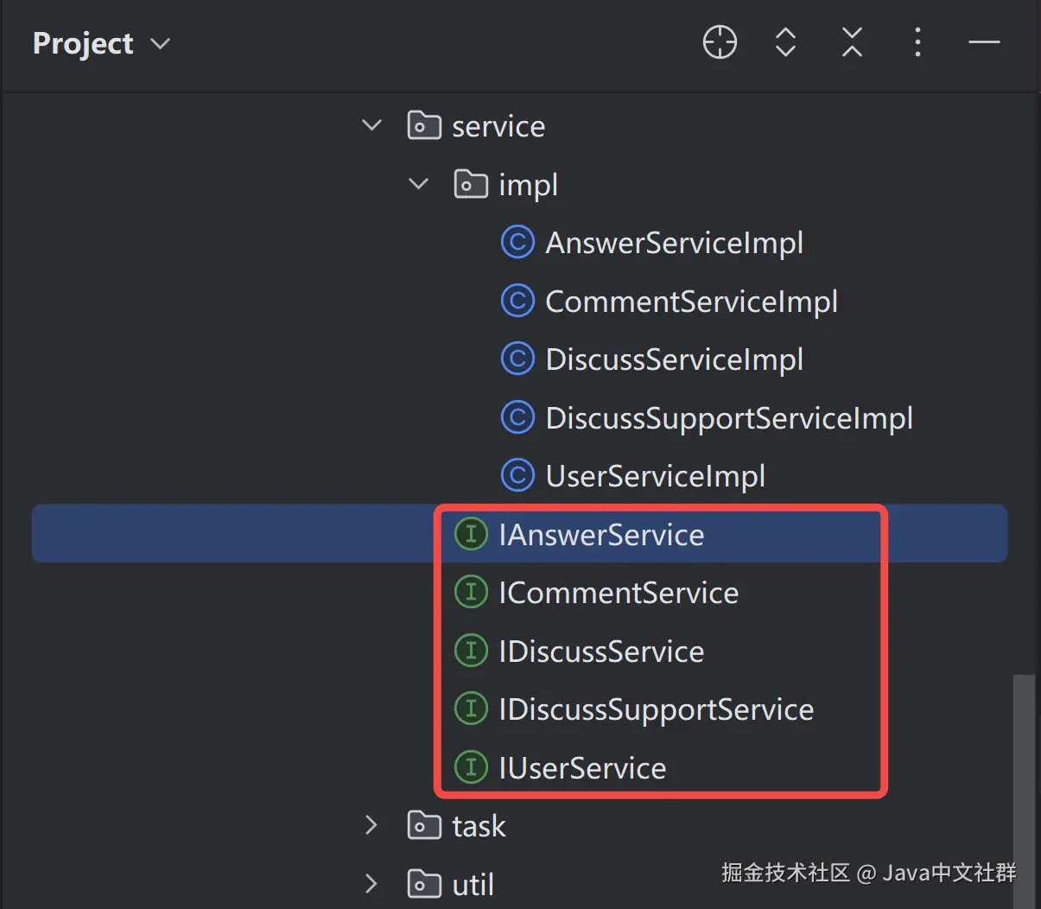
Task: Open the Project panel options kebab menu
Action: (x=917, y=42)
